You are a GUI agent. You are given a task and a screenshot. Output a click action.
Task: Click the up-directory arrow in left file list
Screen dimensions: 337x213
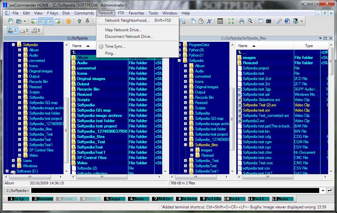pos(74,52)
